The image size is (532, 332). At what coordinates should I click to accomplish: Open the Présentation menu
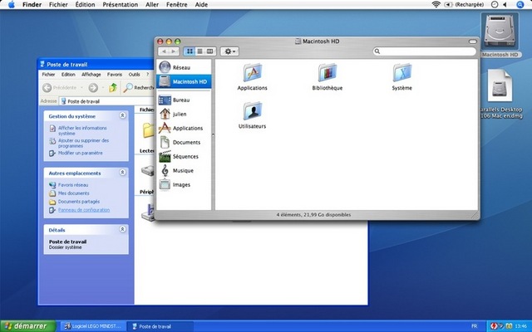(x=120, y=4)
